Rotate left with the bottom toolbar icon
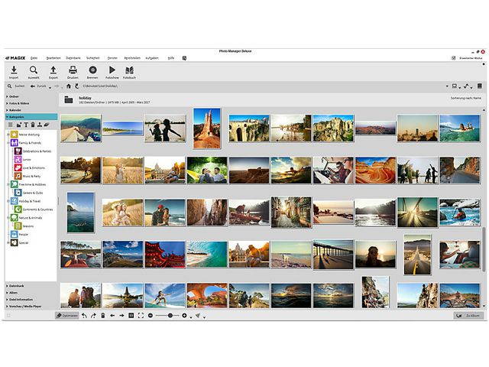The width and height of the screenshot is (489, 367). pyautogui.click(x=84, y=316)
